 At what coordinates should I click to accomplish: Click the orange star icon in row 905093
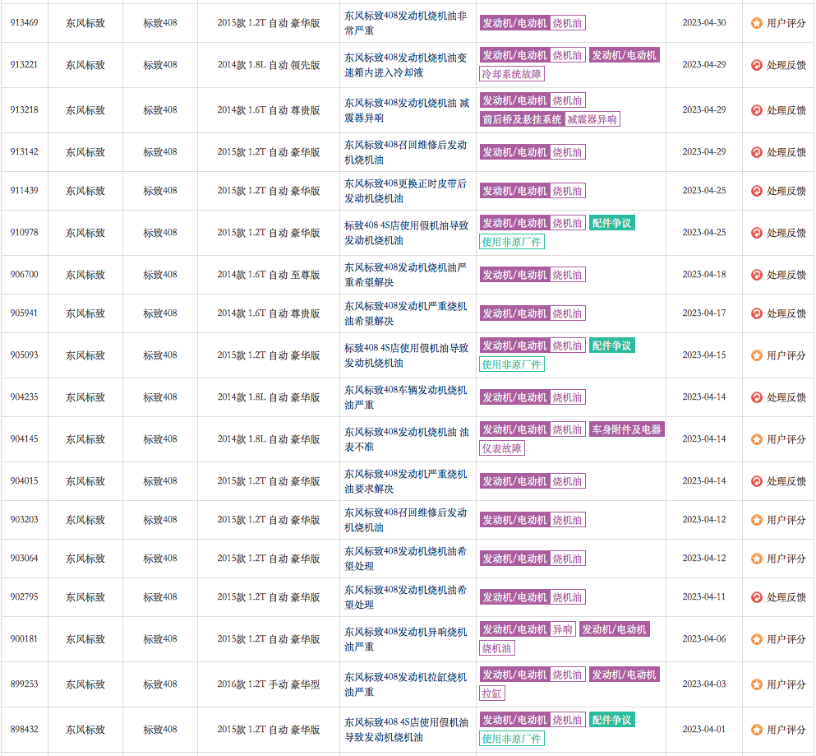(x=757, y=355)
